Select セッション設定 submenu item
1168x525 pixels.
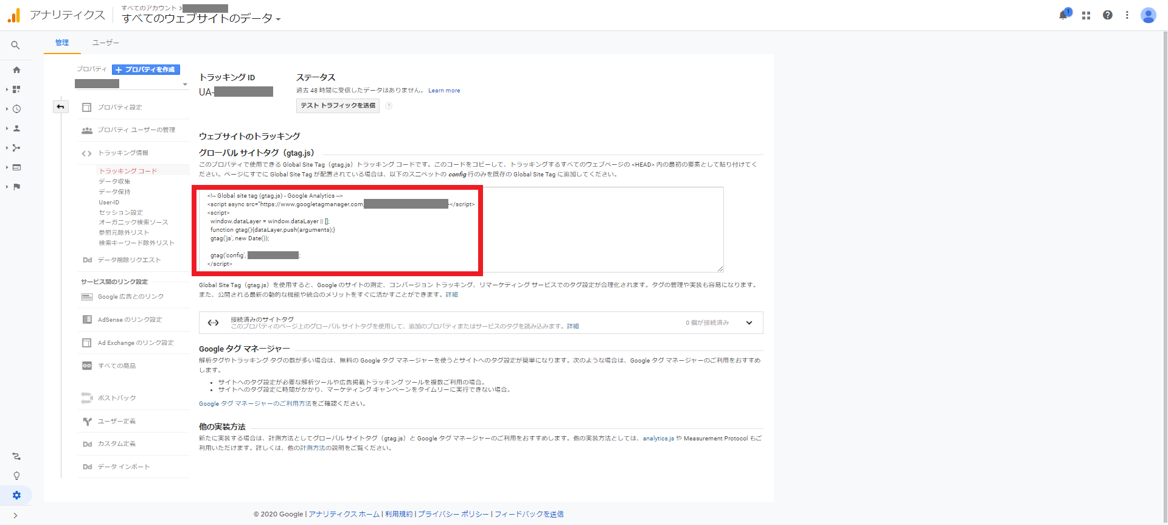click(121, 212)
